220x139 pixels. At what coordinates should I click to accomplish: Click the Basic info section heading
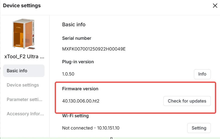74,24
